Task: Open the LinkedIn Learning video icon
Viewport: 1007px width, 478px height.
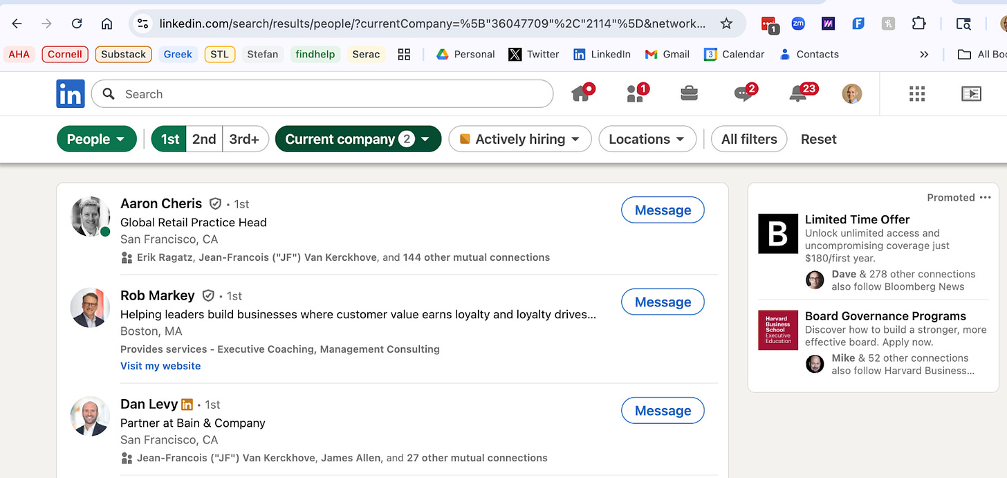Action: (x=971, y=93)
